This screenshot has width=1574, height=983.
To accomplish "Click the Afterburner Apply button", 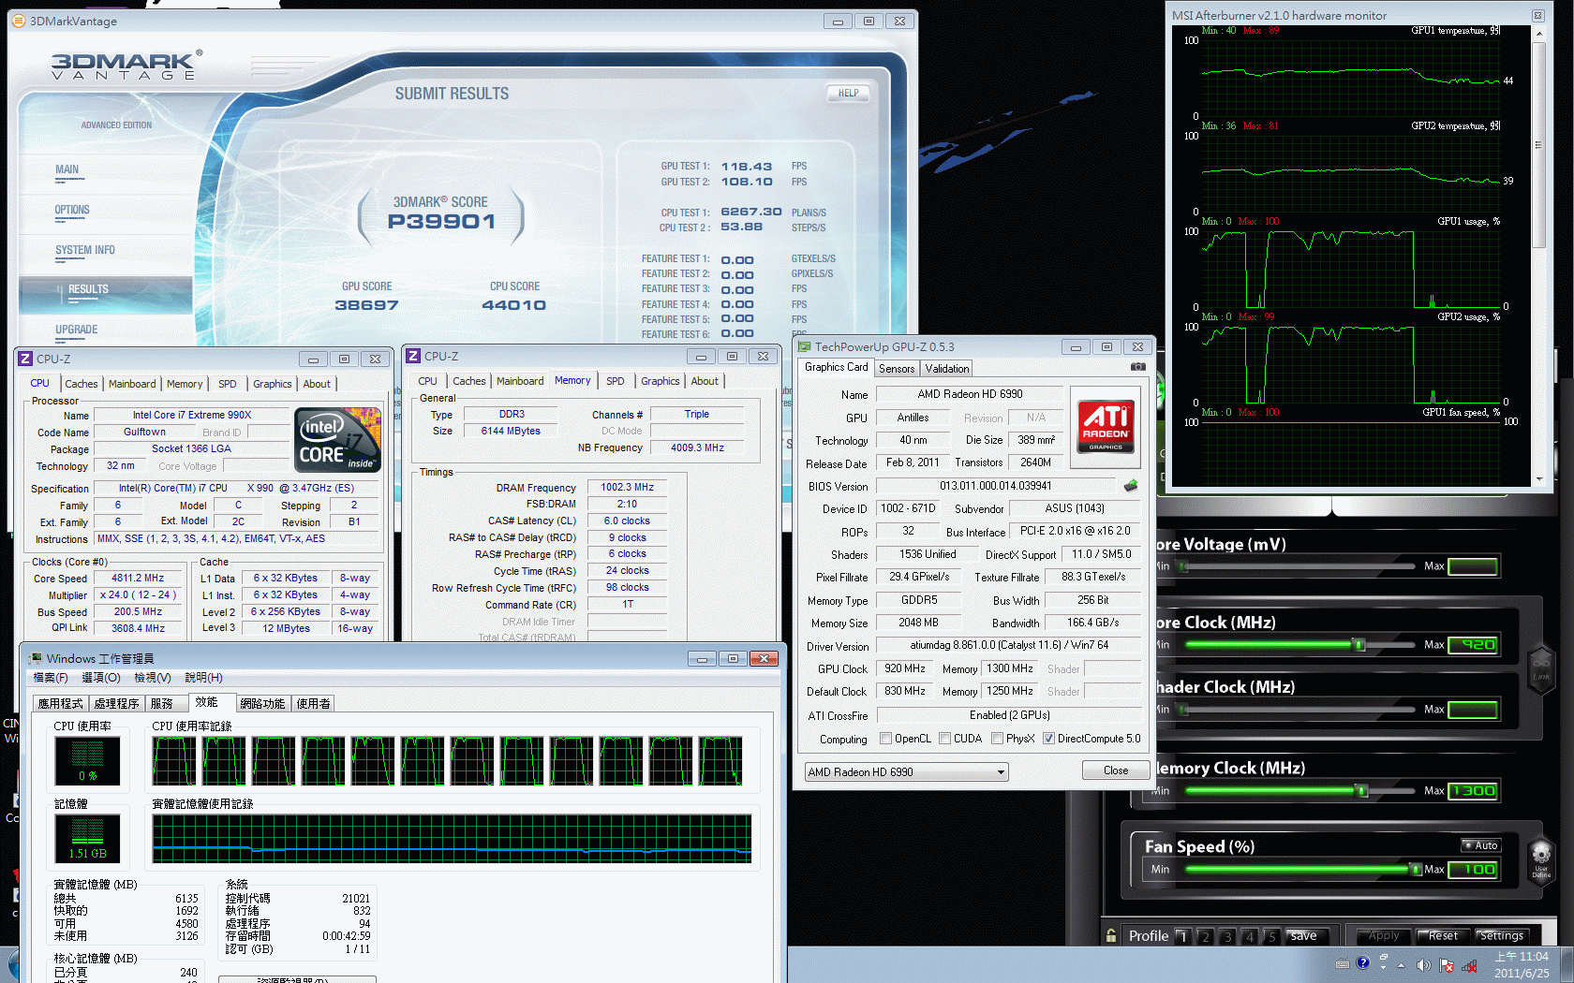I will (1384, 936).
